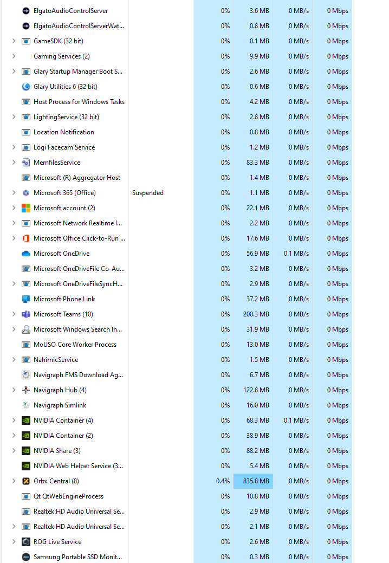Click the Suspended status of Microsoft 365
Screen dimensions: 389x563
[x=147, y=193]
